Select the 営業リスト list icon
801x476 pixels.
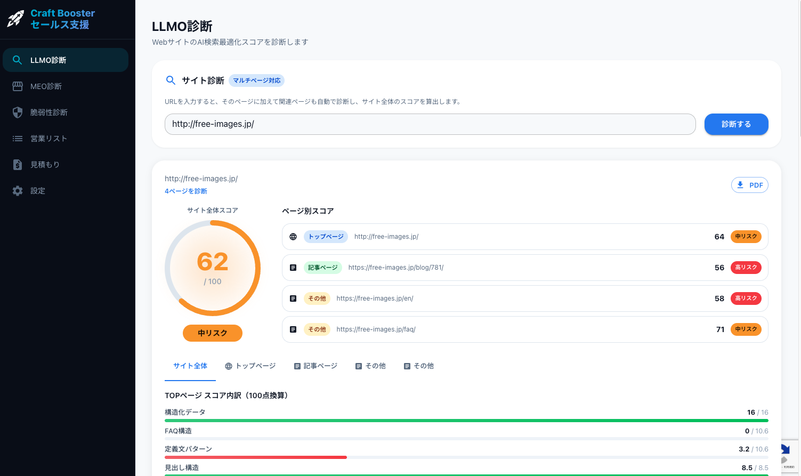coord(18,138)
